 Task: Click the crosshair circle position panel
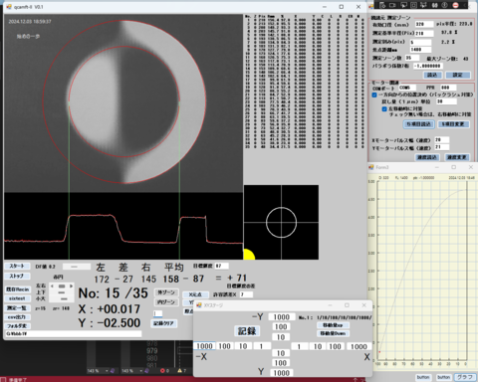click(x=281, y=222)
